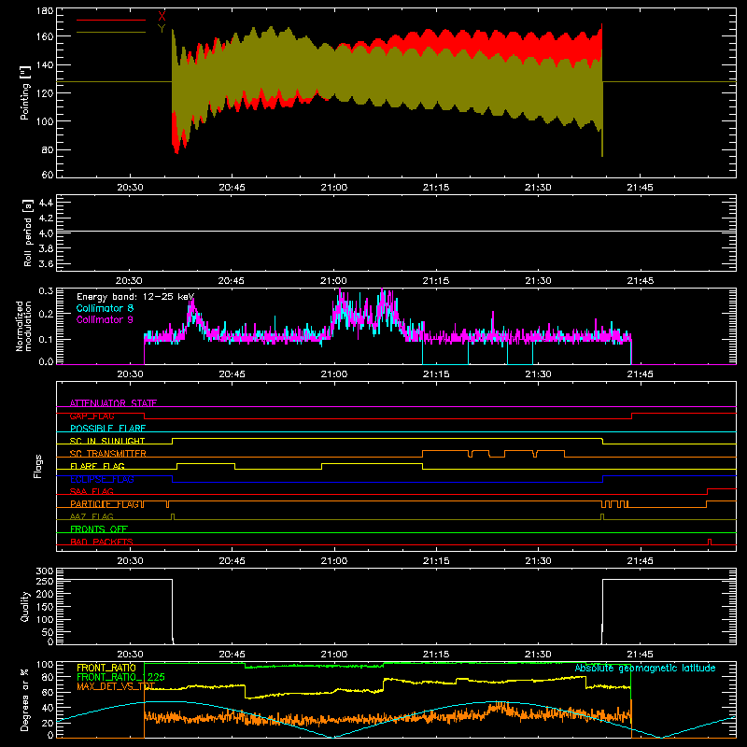The height and width of the screenshot is (747, 747).
Task: Click the AAZ_FLAG label
Action: [x=92, y=516]
